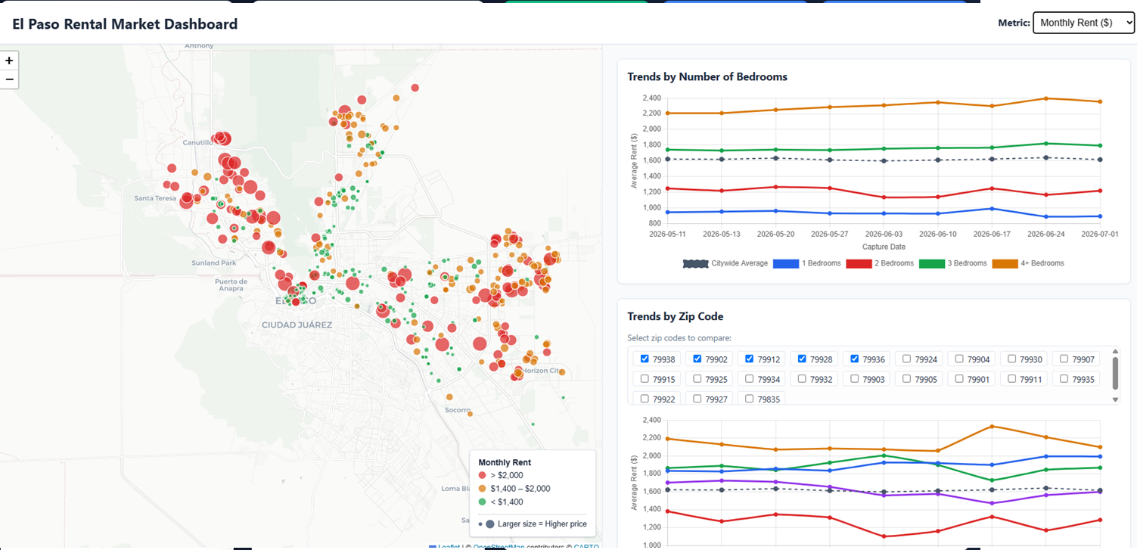Hide the 1 Bedrooms series in legend
Viewport: 1137px width, 550px height.
coord(806,263)
